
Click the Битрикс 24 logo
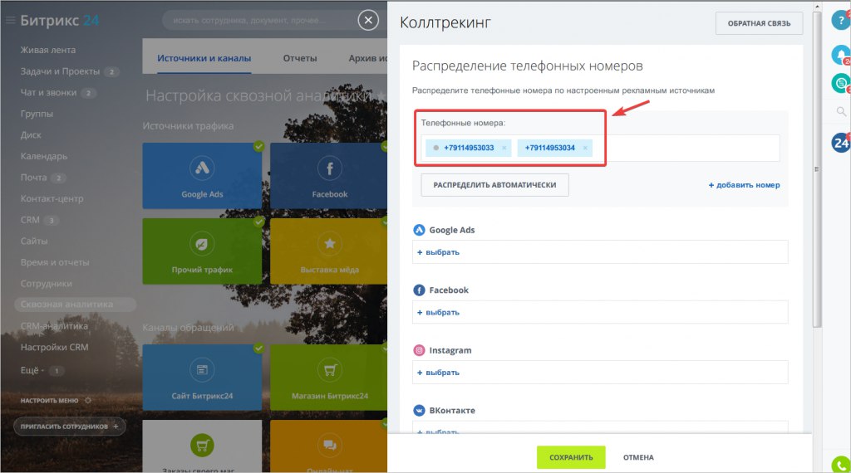(x=60, y=21)
